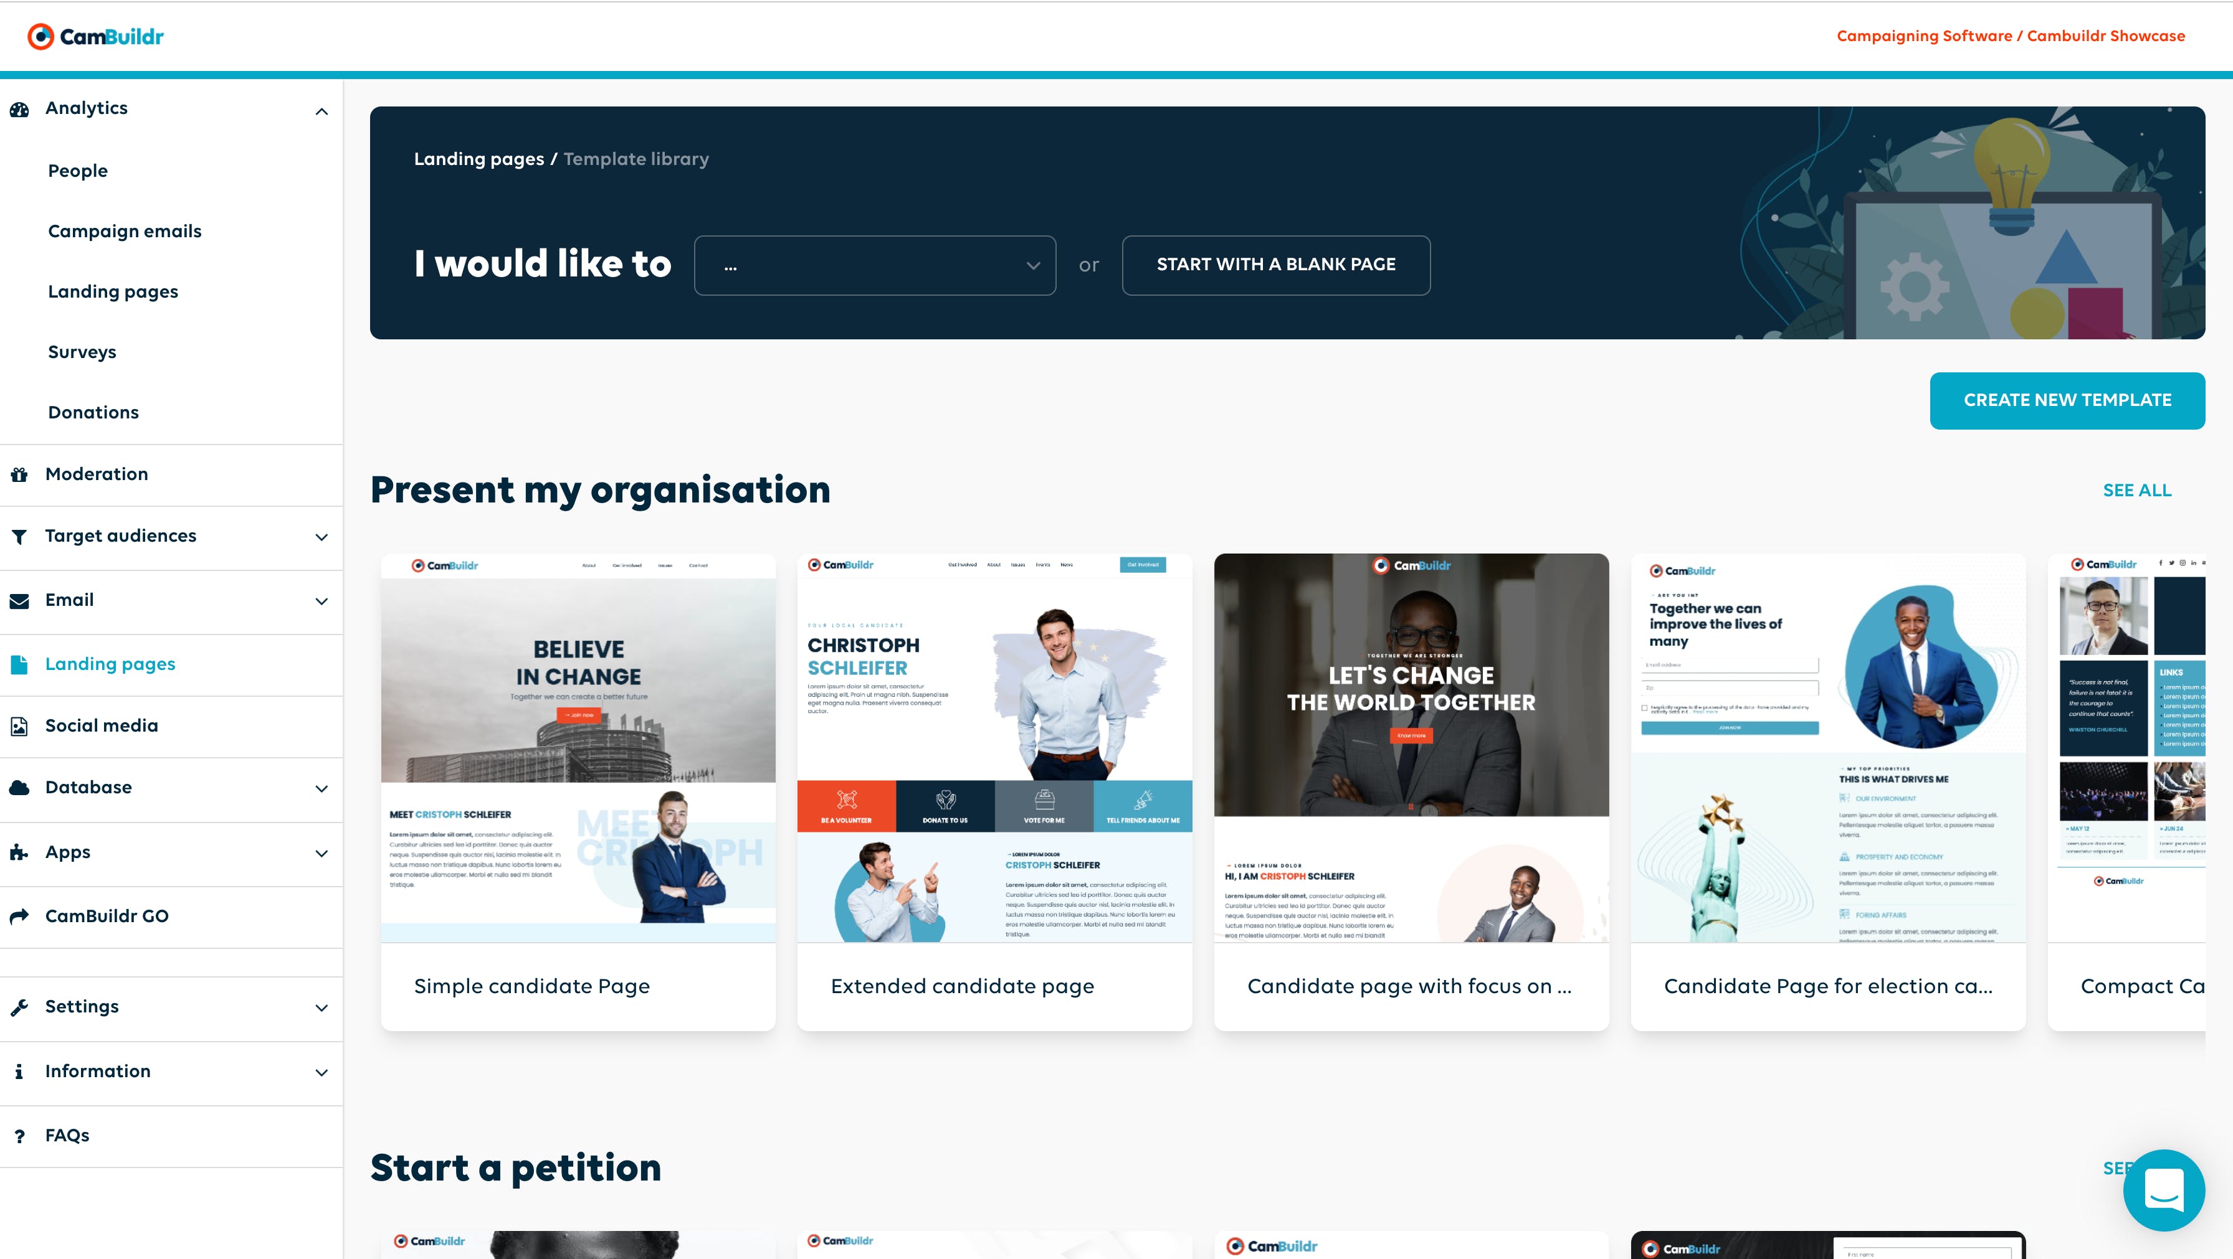
Task: Select Candidate Page for election campaign thumbnail
Action: tap(1828, 748)
